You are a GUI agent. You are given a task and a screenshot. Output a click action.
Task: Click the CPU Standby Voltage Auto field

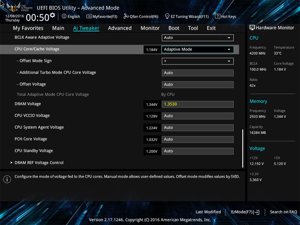pyautogui.click(x=197, y=151)
